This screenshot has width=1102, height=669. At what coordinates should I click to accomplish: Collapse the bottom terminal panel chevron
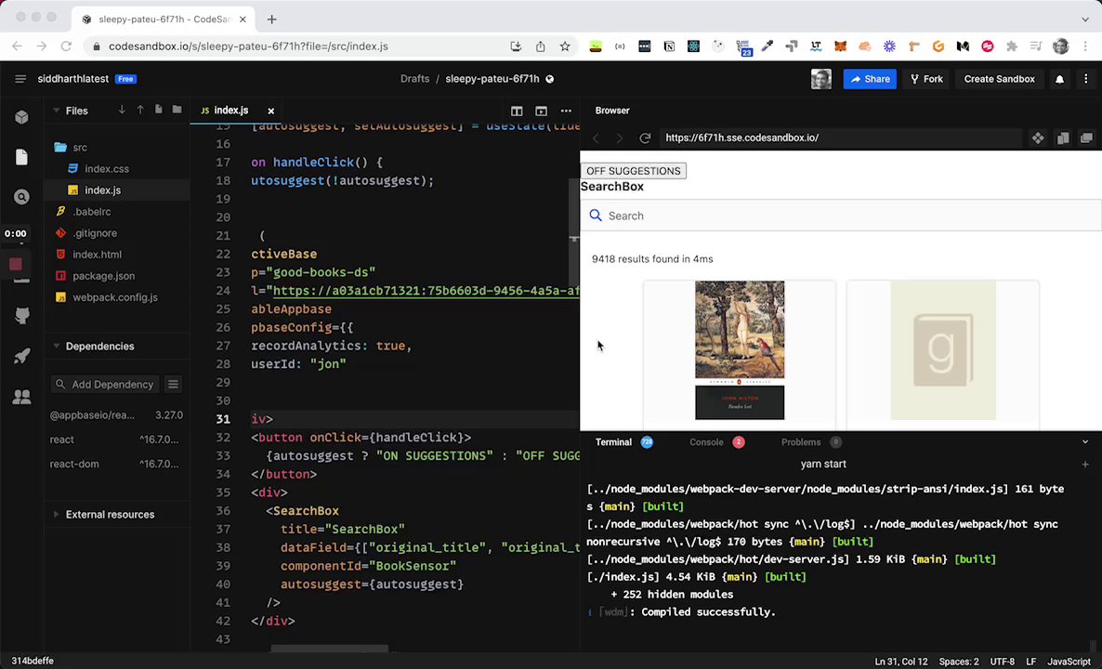click(1085, 442)
